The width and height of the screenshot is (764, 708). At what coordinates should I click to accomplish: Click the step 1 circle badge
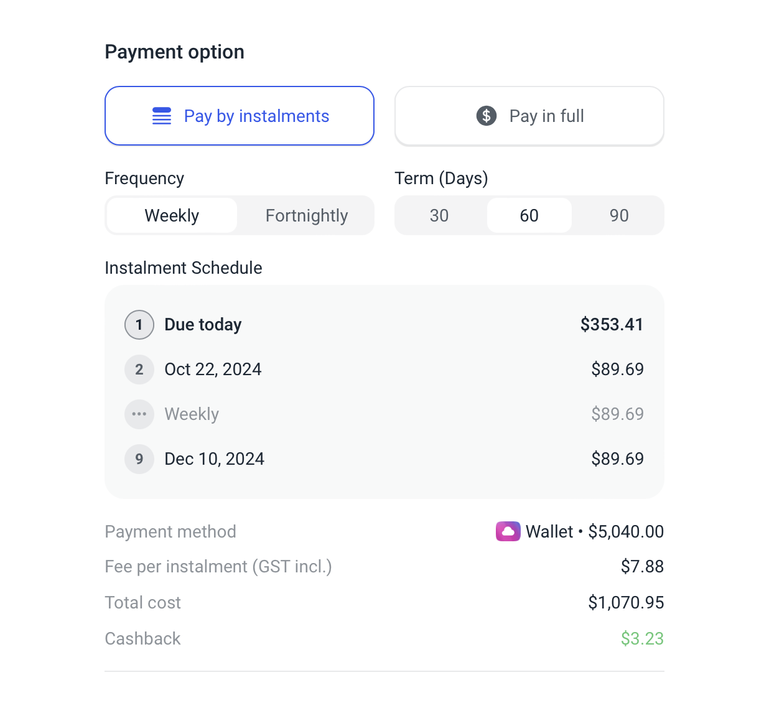click(139, 325)
